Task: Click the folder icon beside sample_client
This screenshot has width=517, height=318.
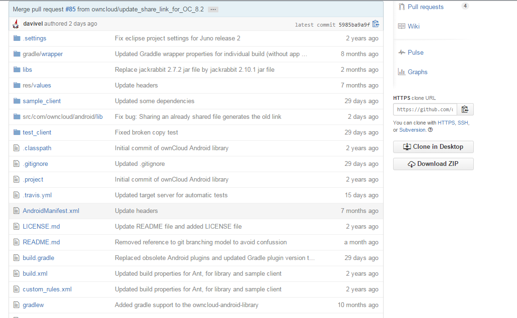Action: coord(17,101)
